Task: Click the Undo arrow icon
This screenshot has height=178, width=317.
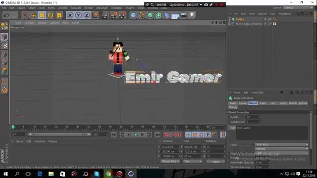Action: 6,15
